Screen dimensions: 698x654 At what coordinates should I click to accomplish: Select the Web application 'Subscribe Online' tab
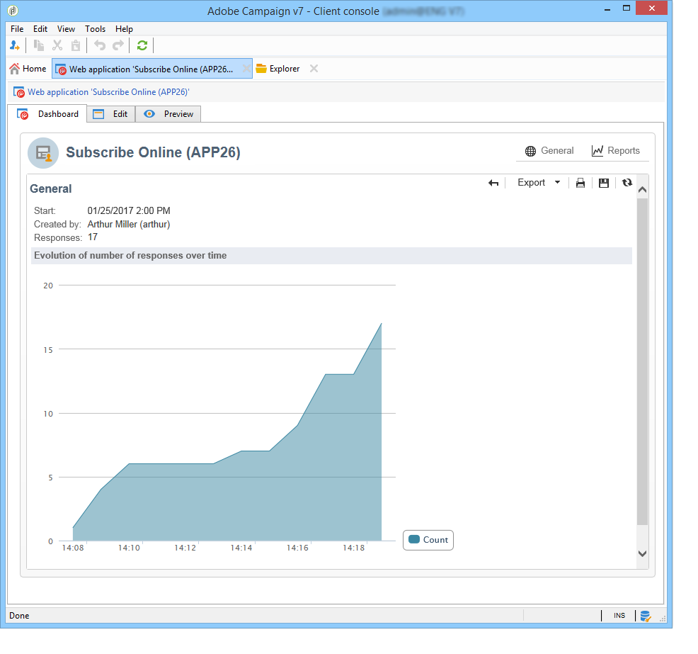(151, 69)
